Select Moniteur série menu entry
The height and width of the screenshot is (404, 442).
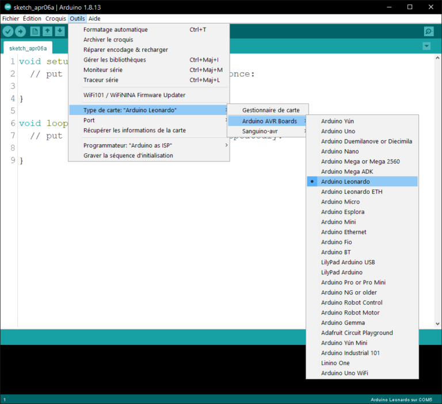click(102, 70)
